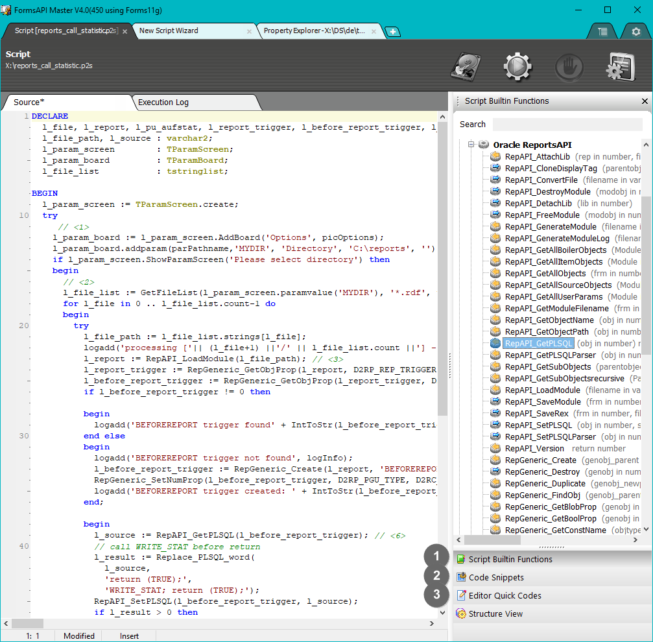Screen dimensions: 653x642
Task: Select RepAPI_GetAllUserParams function
Action: point(554,297)
